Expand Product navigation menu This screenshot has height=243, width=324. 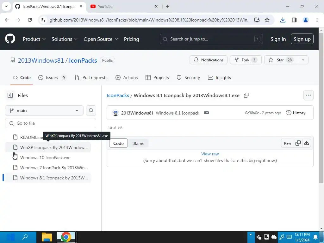click(x=34, y=39)
